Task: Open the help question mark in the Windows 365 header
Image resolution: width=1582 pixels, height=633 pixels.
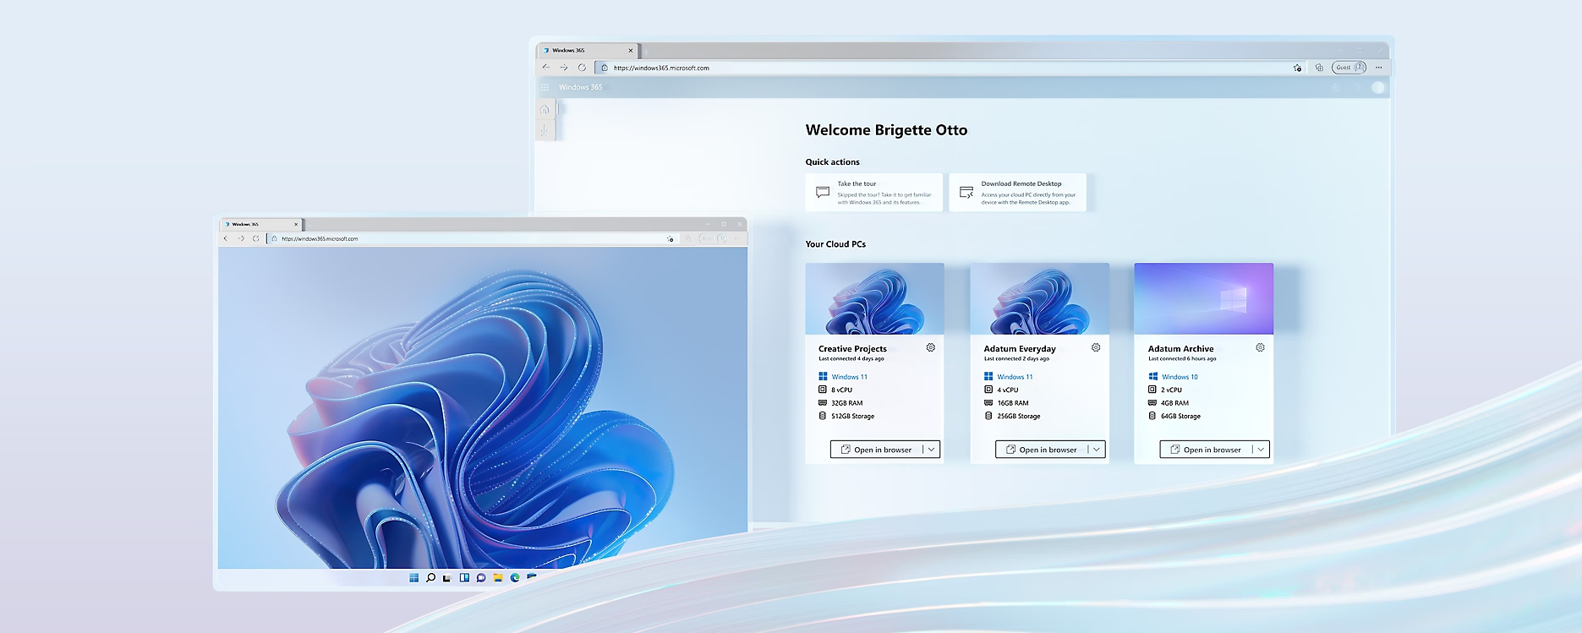Action: click(x=1357, y=87)
